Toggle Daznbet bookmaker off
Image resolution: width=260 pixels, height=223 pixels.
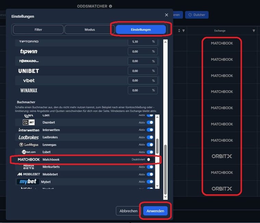tap(150, 123)
